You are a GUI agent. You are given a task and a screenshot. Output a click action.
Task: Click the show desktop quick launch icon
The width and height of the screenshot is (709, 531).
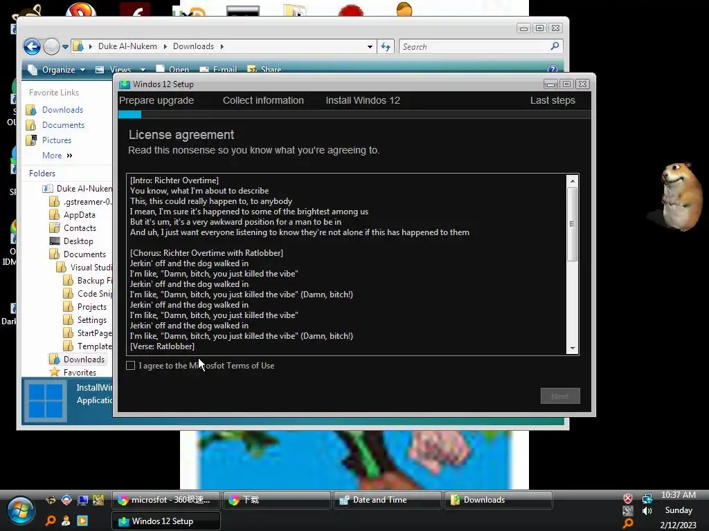82,500
